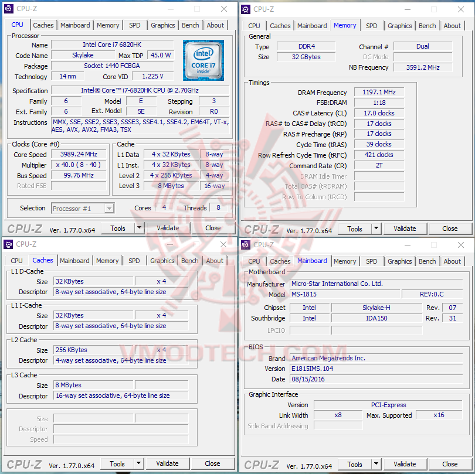Click Specification field i7-6820HK CPU @ 2.70GHz
Image resolution: width=475 pixels, height=474 pixels.
[140, 90]
